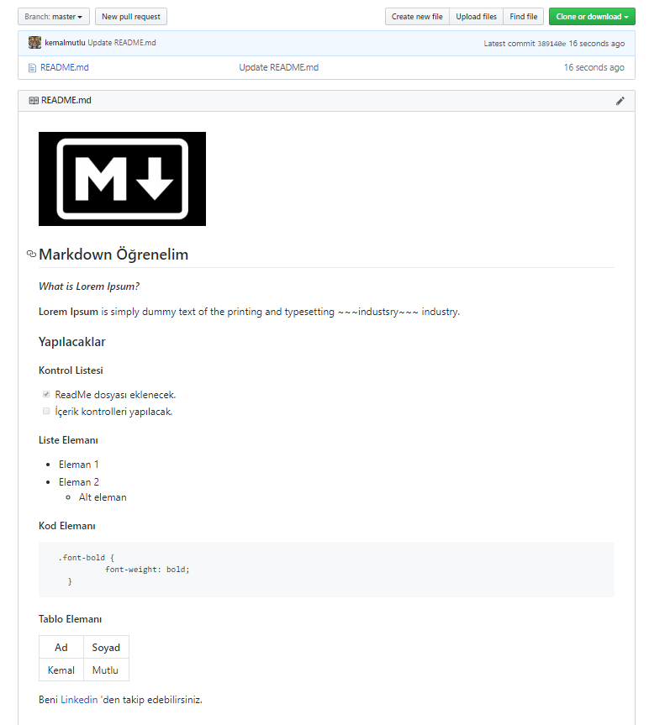Click the Upload files button
The width and height of the screenshot is (649, 725).
coord(476,17)
